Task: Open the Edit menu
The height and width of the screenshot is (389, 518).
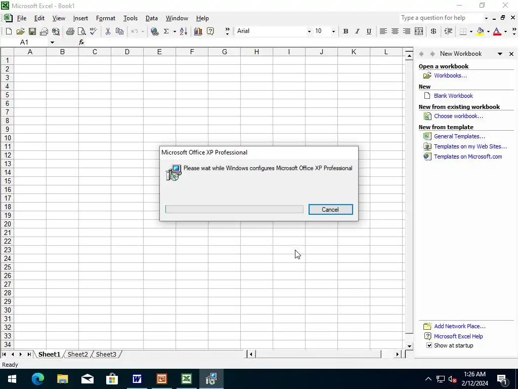Action: (39, 18)
